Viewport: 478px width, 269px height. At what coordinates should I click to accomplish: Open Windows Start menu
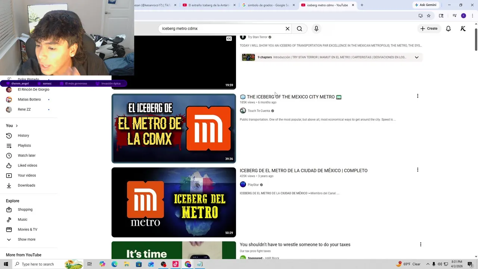click(x=6, y=264)
